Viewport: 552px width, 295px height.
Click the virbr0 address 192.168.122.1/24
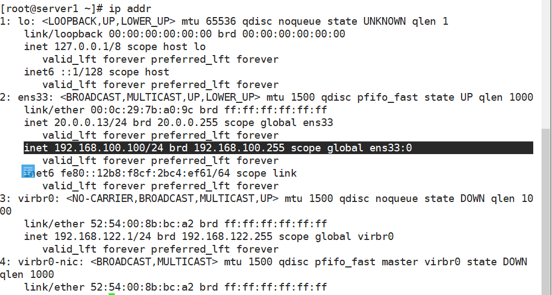point(103,236)
